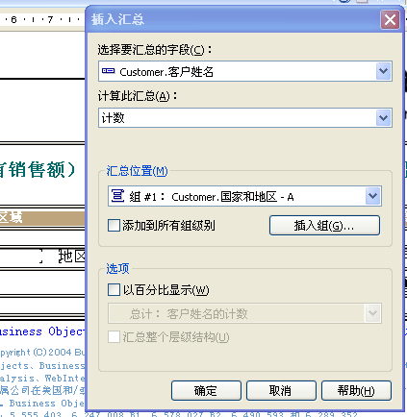Click the group icon beside 组 #1
The image size is (407, 417).
click(x=117, y=195)
